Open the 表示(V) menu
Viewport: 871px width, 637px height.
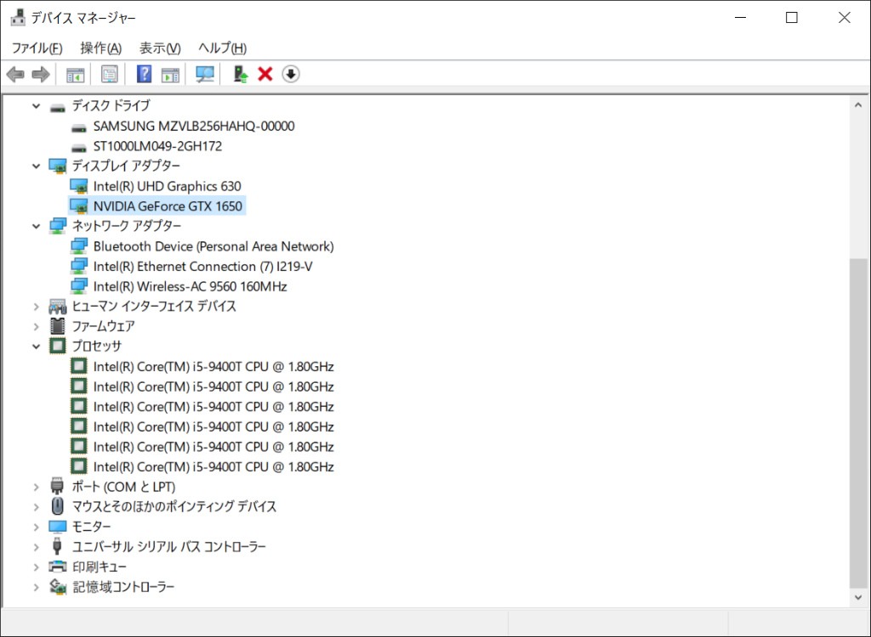tap(160, 48)
